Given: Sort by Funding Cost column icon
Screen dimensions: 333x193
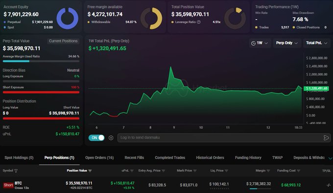Looking at the screenshot, I should (299, 170).
